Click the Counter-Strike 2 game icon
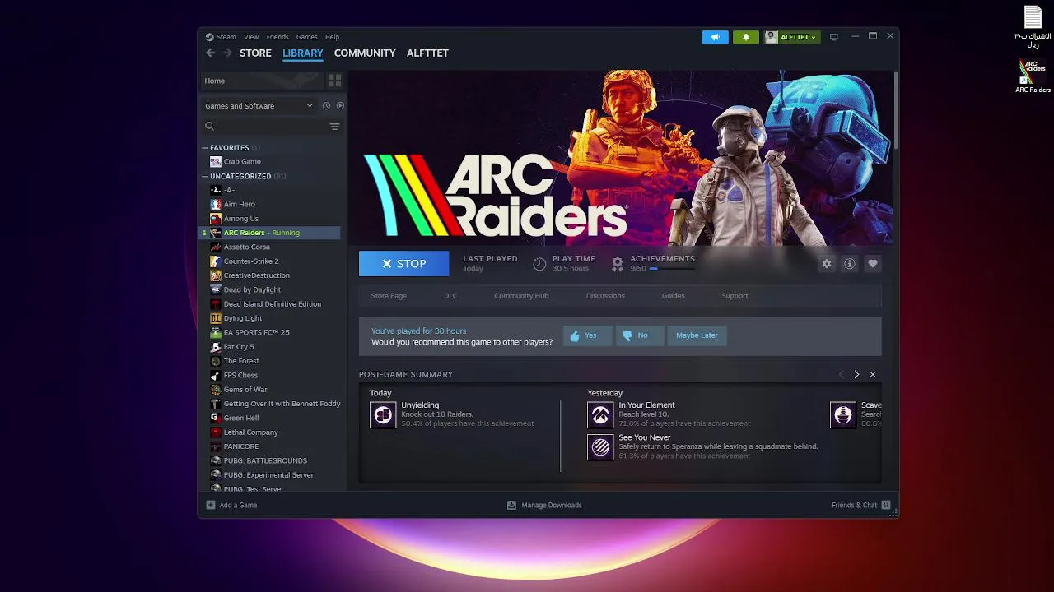This screenshot has width=1054, height=592. pyautogui.click(x=216, y=261)
